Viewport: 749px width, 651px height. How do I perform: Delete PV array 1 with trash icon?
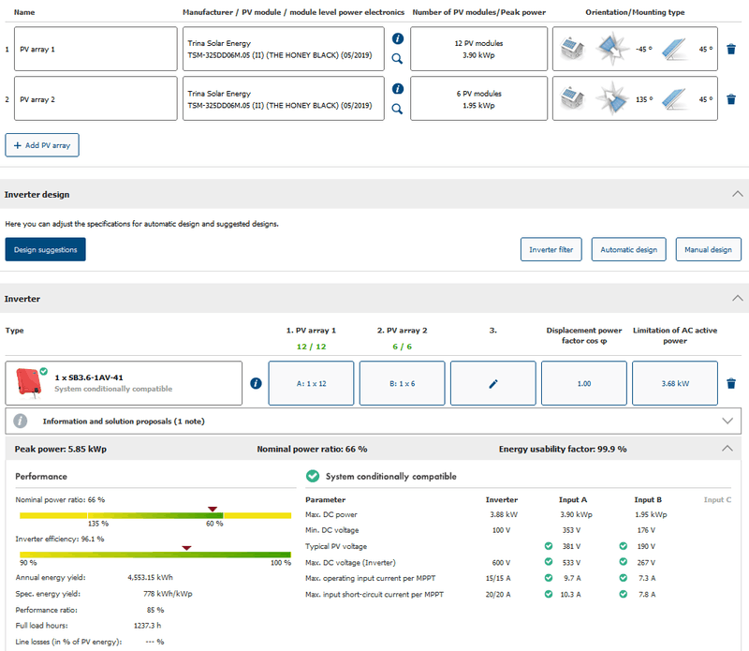click(x=731, y=49)
